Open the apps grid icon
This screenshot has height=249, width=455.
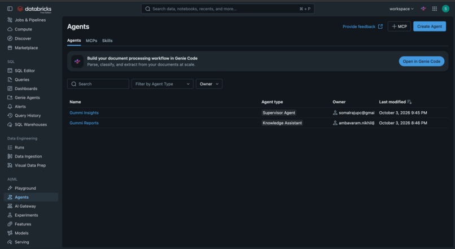point(435,8)
